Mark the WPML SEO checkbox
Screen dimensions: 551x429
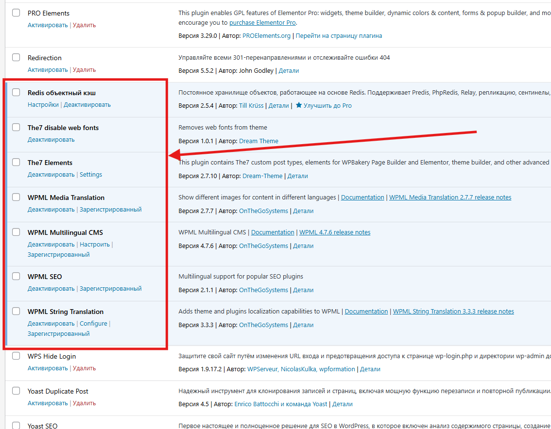[x=16, y=276]
